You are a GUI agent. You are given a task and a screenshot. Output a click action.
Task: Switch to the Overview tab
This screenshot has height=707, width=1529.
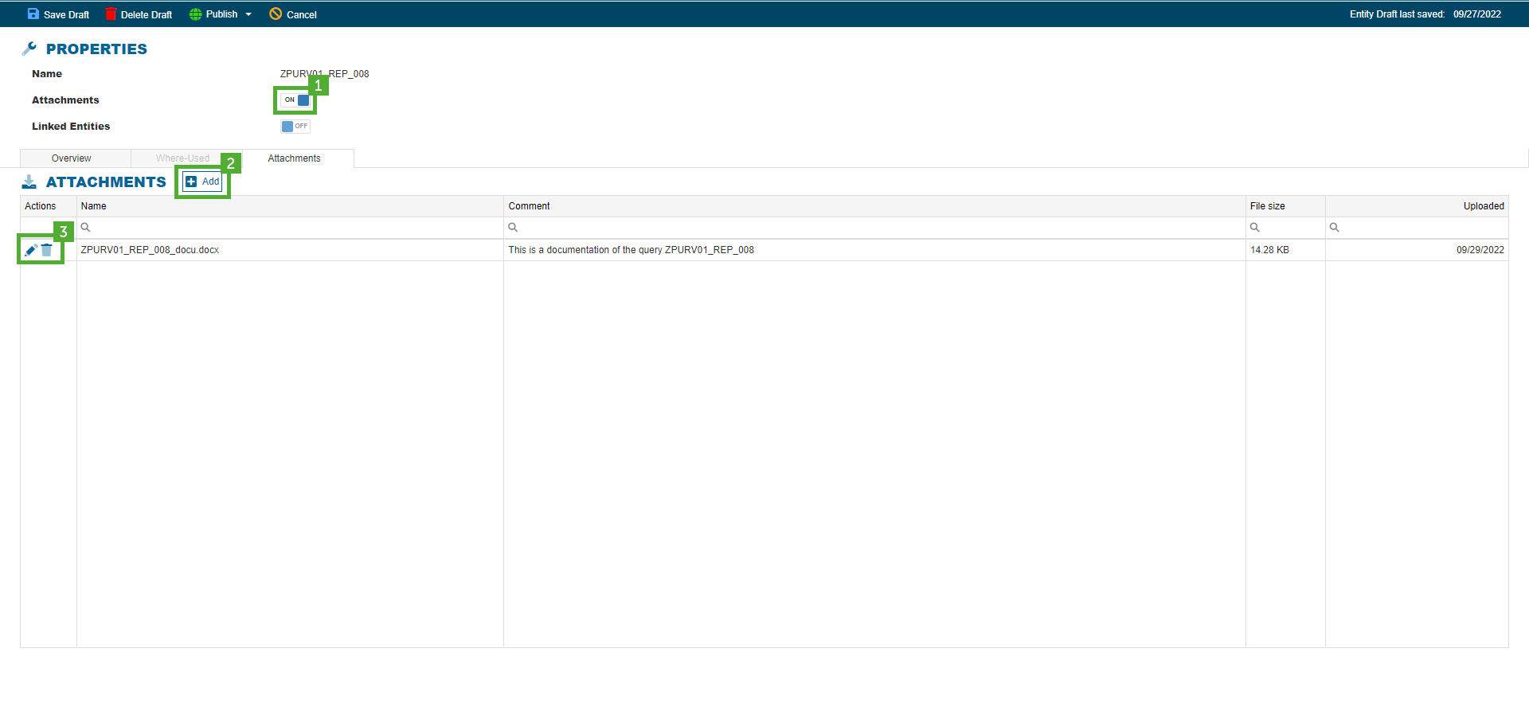72,158
